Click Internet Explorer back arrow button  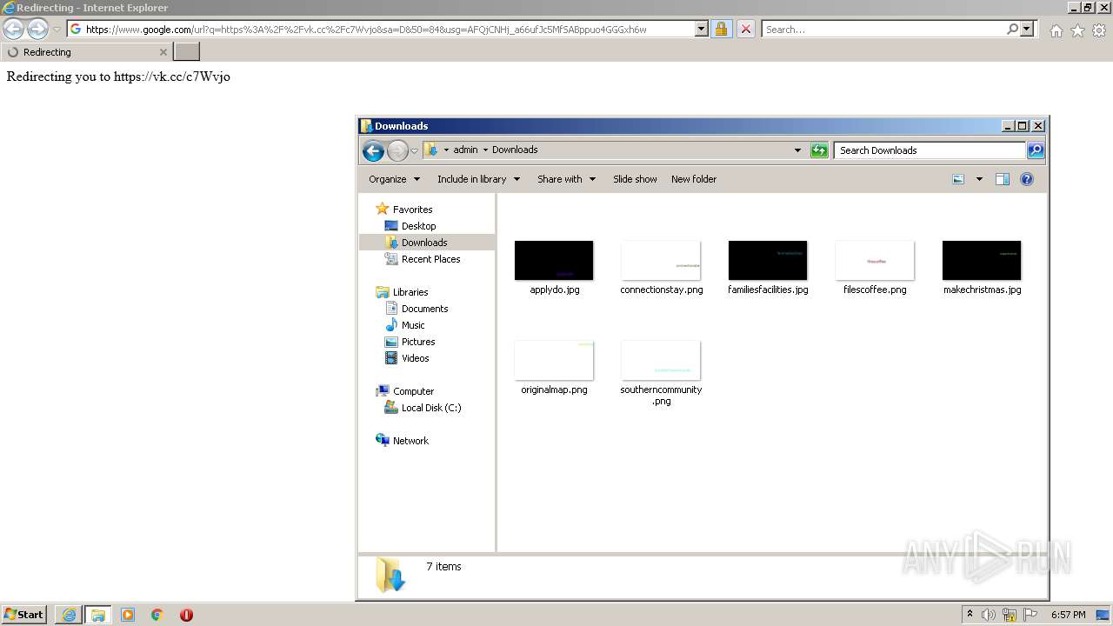pyautogui.click(x=13, y=29)
